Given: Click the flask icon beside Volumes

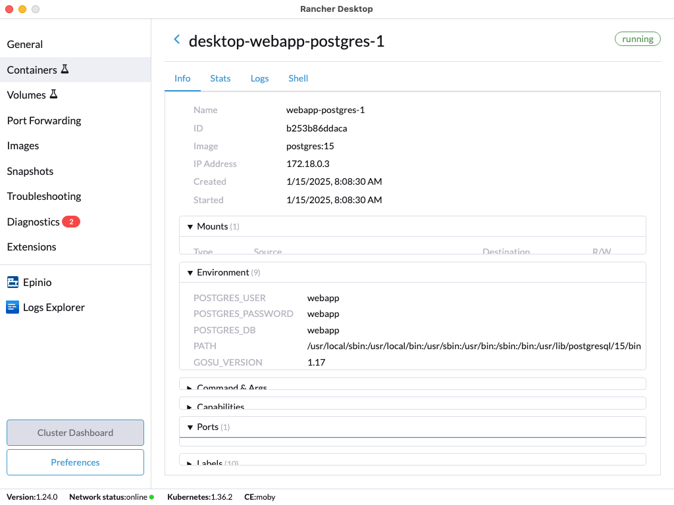Looking at the screenshot, I should pos(54,94).
